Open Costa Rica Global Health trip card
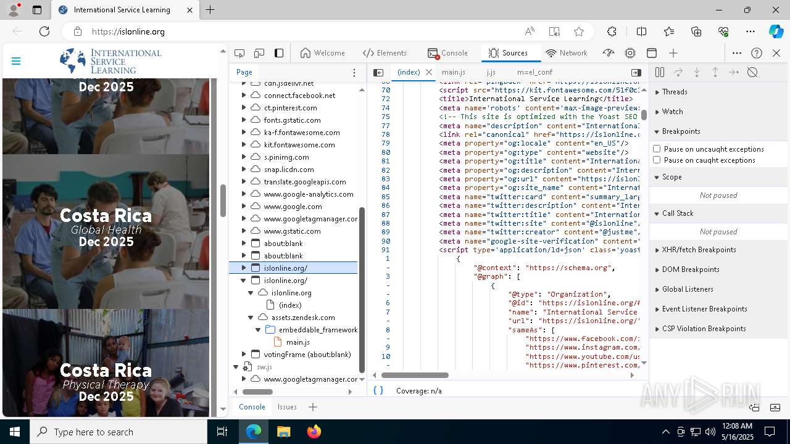Image resolution: width=790 pixels, height=444 pixels. [x=106, y=231]
